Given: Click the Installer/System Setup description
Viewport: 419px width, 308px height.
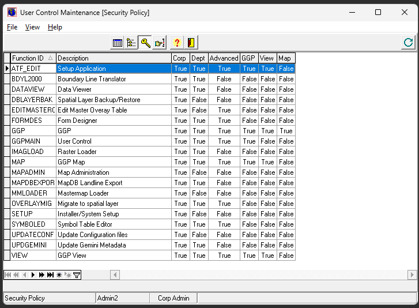Looking at the screenshot, I should pyautogui.click(x=114, y=214).
